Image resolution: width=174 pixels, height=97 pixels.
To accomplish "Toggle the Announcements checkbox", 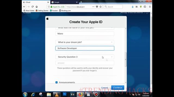I will (x=57, y=82).
